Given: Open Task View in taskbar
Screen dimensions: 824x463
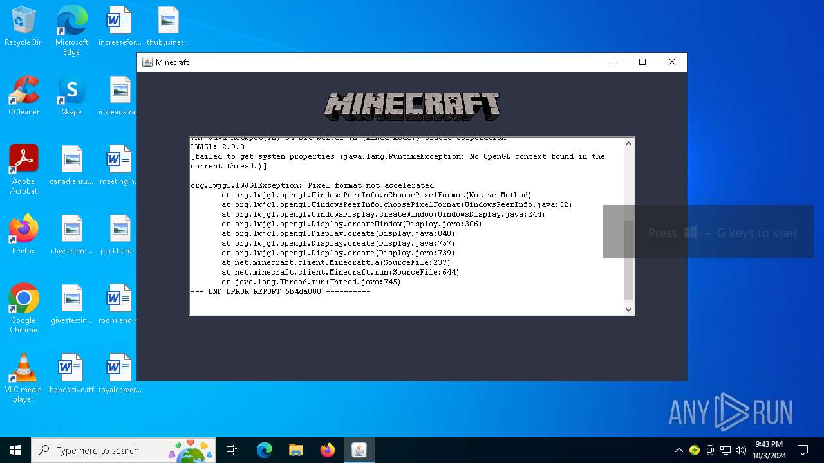Looking at the screenshot, I should [x=232, y=450].
